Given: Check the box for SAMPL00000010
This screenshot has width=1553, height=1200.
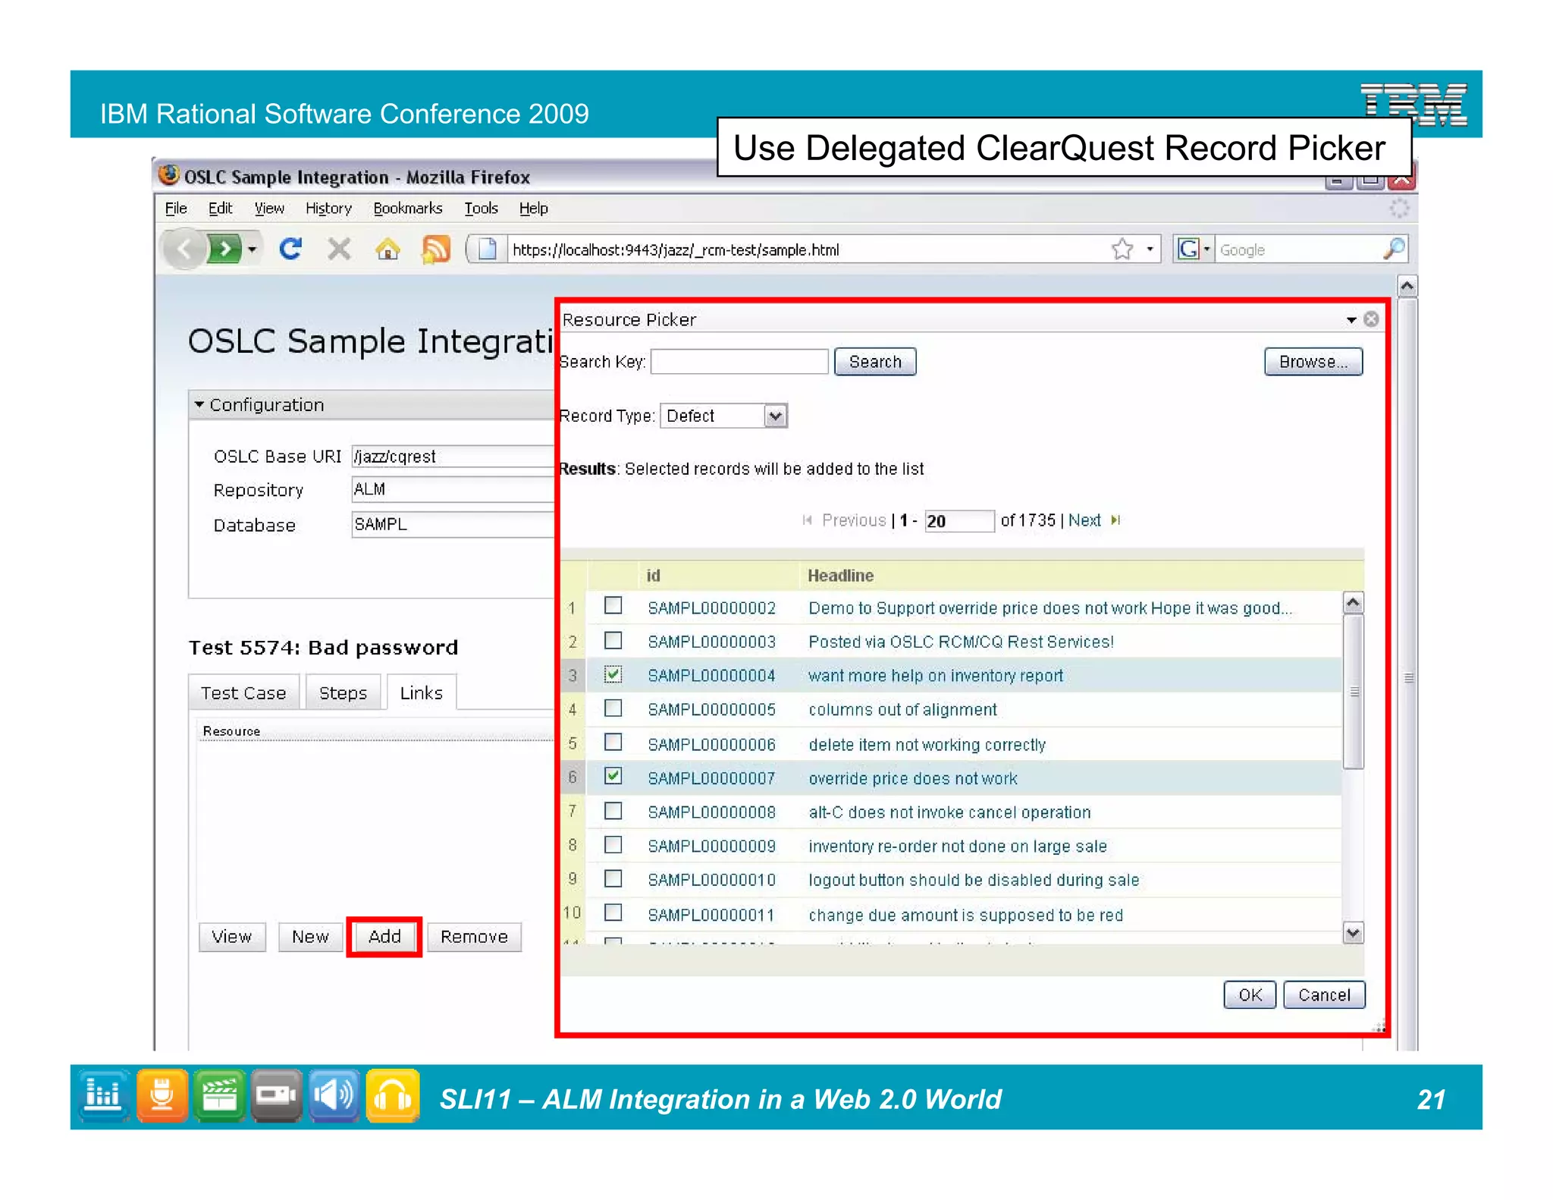Looking at the screenshot, I should pyautogui.click(x=613, y=878).
